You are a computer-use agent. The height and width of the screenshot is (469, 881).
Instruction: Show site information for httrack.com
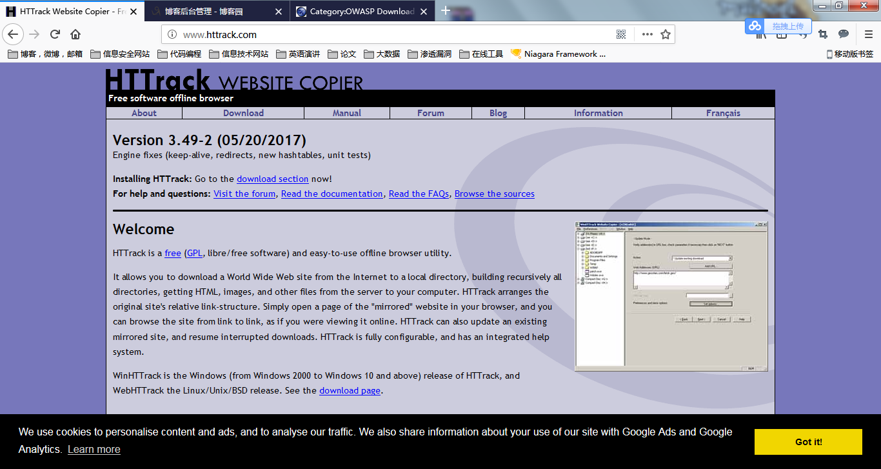172,35
